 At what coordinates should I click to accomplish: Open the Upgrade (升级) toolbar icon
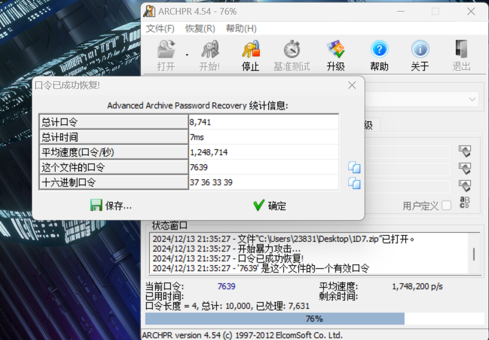pyautogui.click(x=336, y=49)
